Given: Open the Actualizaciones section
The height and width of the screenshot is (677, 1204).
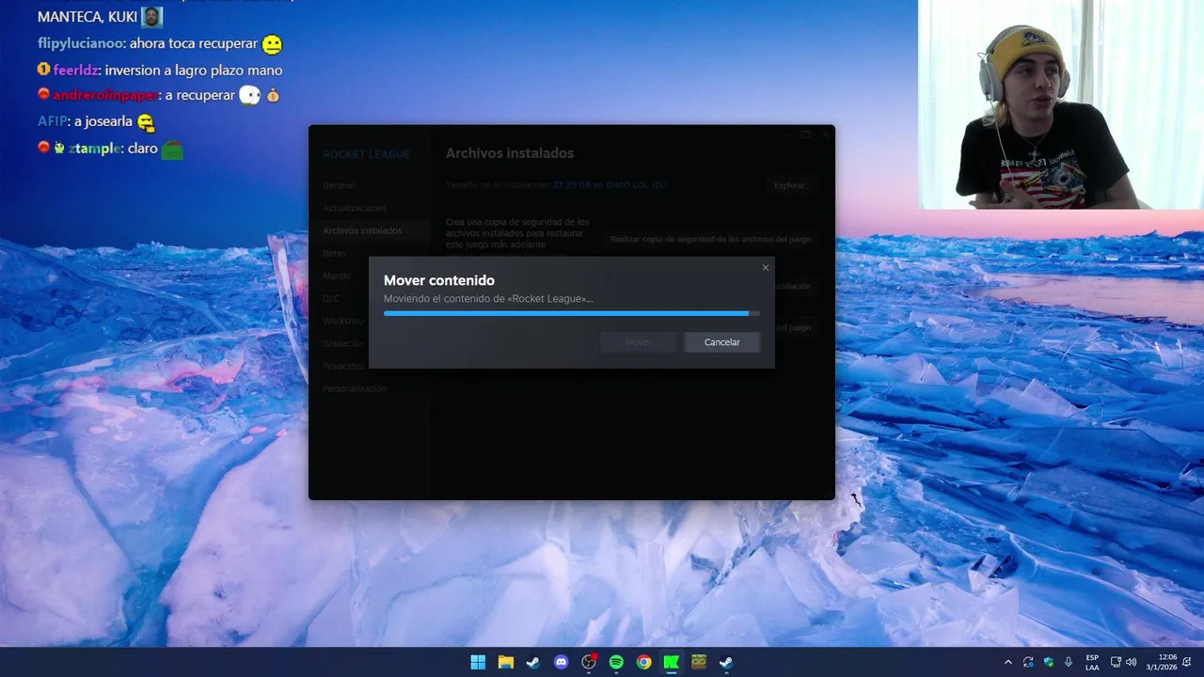Looking at the screenshot, I should pyautogui.click(x=355, y=208).
